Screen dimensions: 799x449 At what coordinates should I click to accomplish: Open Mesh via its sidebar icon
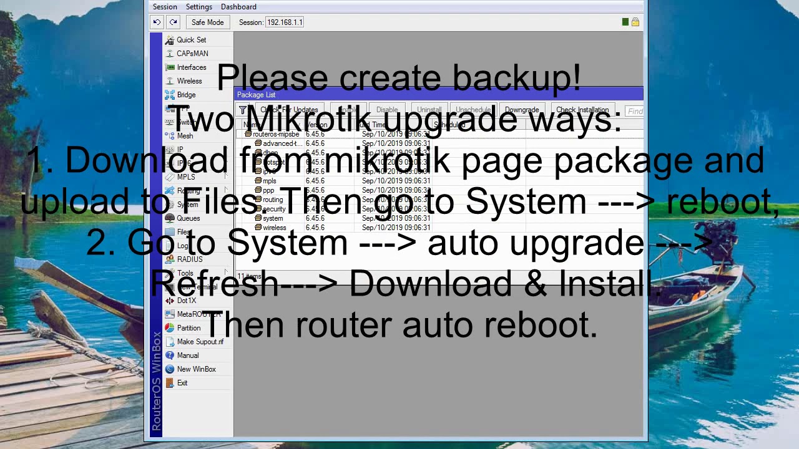coord(169,136)
